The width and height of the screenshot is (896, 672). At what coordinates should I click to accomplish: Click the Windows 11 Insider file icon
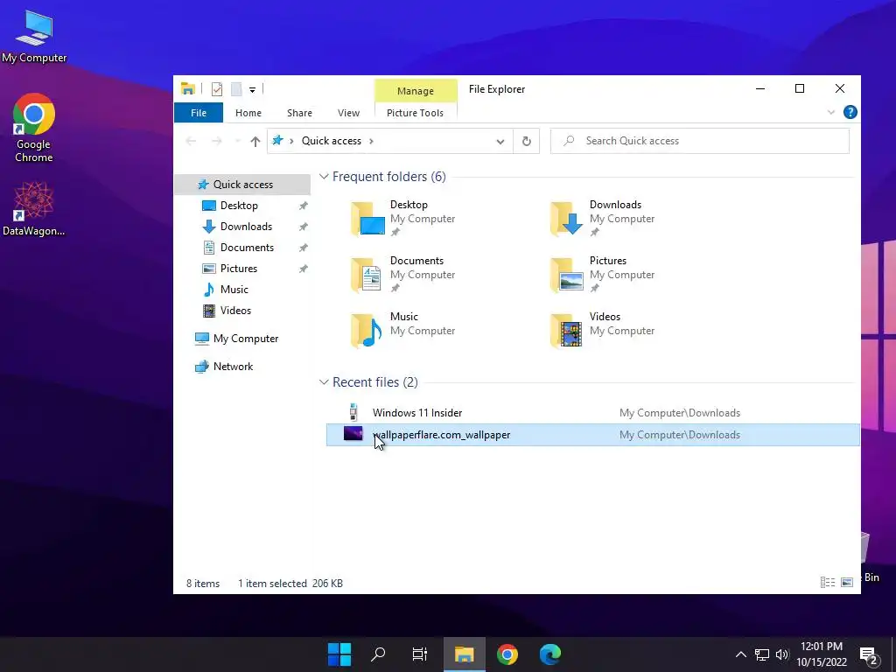tap(353, 412)
